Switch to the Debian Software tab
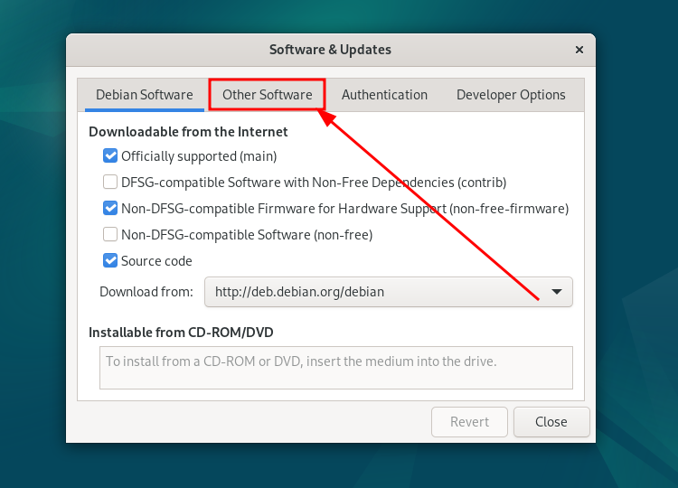 click(x=144, y=95)
